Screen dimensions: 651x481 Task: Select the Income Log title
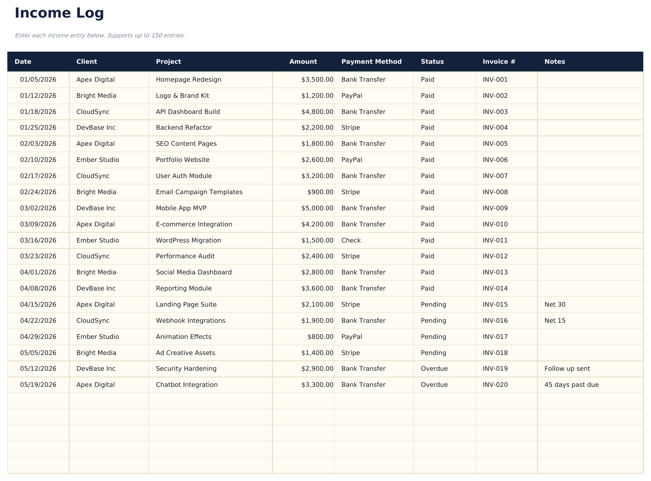(59, 13)
